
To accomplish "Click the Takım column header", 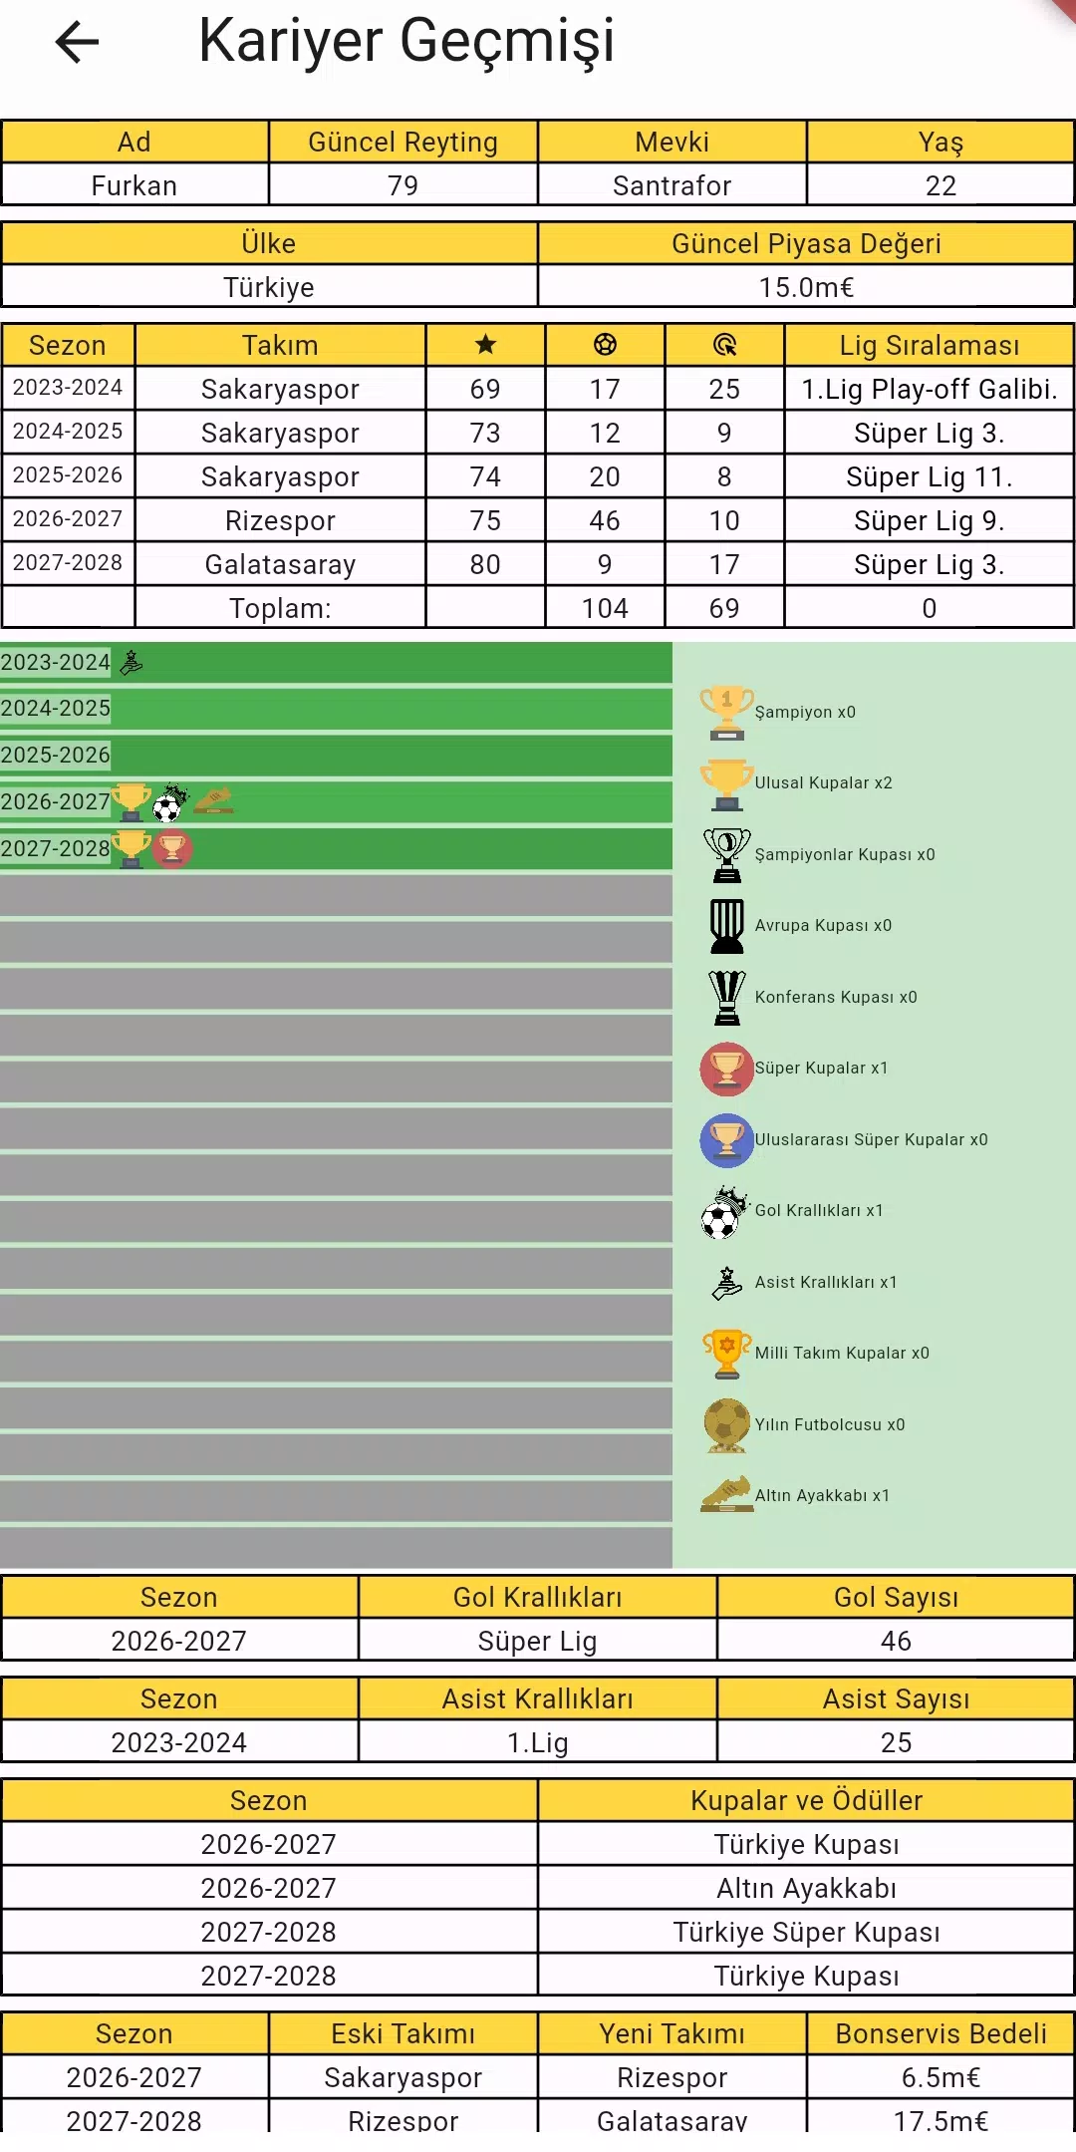I will coord(280,346).
